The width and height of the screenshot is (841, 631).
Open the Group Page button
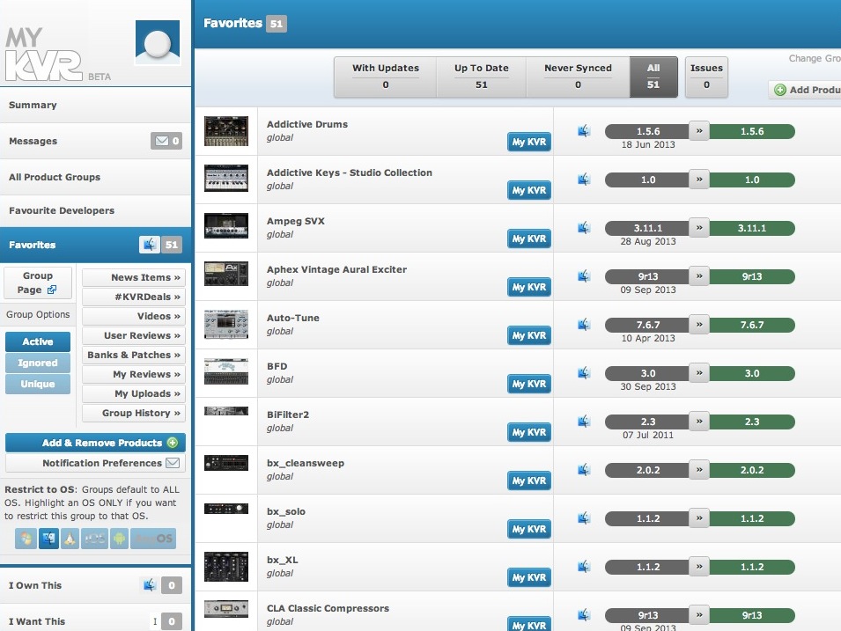tap(38, 282)
